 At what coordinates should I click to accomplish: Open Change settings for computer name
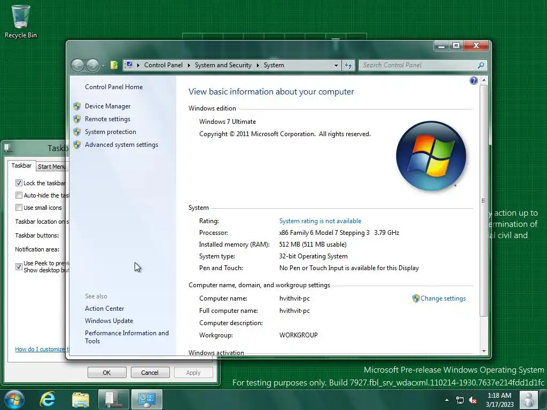click(x=443, y=298)
